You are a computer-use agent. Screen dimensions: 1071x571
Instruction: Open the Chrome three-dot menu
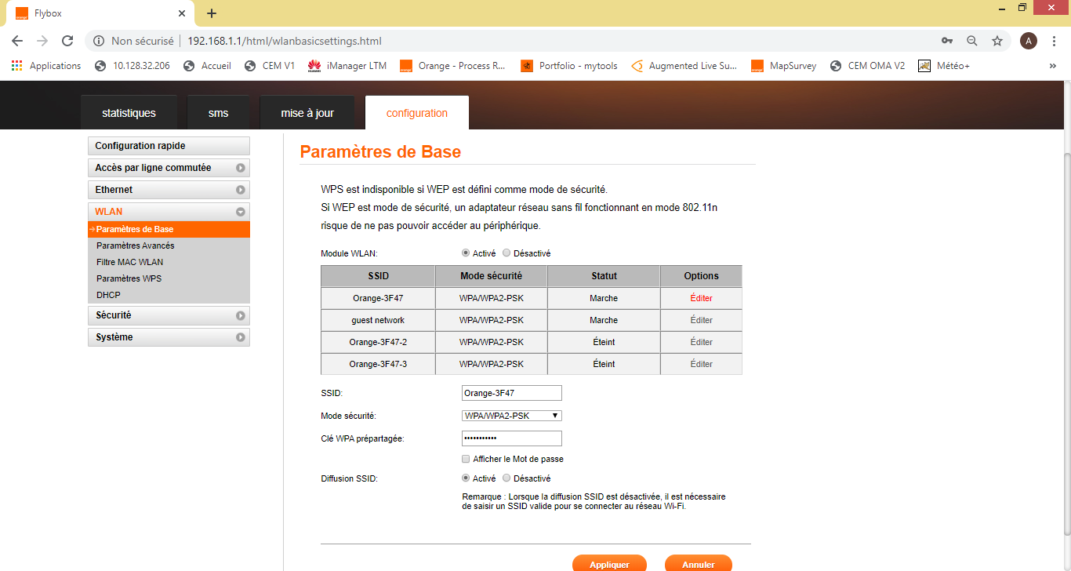pyautogui.click(x=1054, y=41)
